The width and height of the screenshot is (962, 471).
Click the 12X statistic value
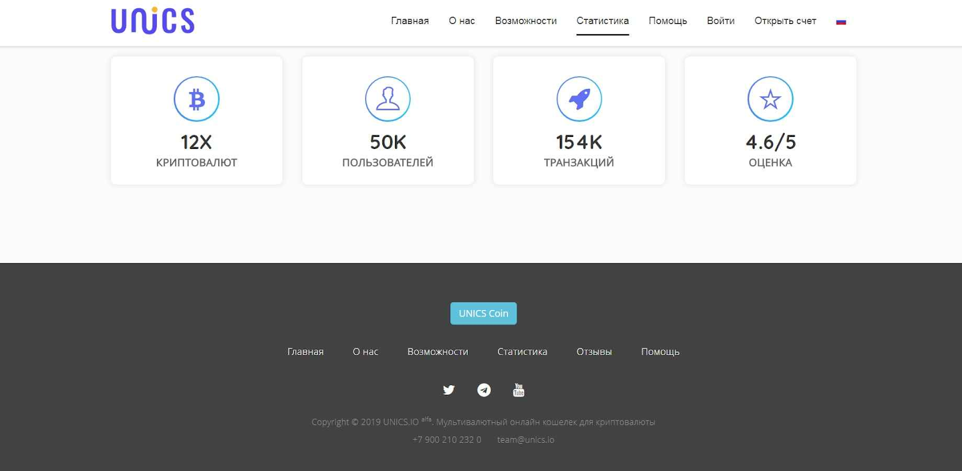pos(197,142)
